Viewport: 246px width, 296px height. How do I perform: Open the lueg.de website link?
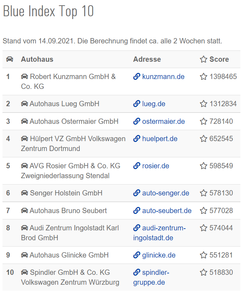[154, 104]
